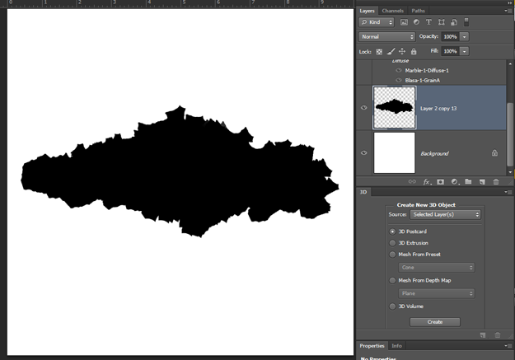515x360 pixels.
Task: Open the Source Selected Layer(s) dropdown
Action: 445,214
